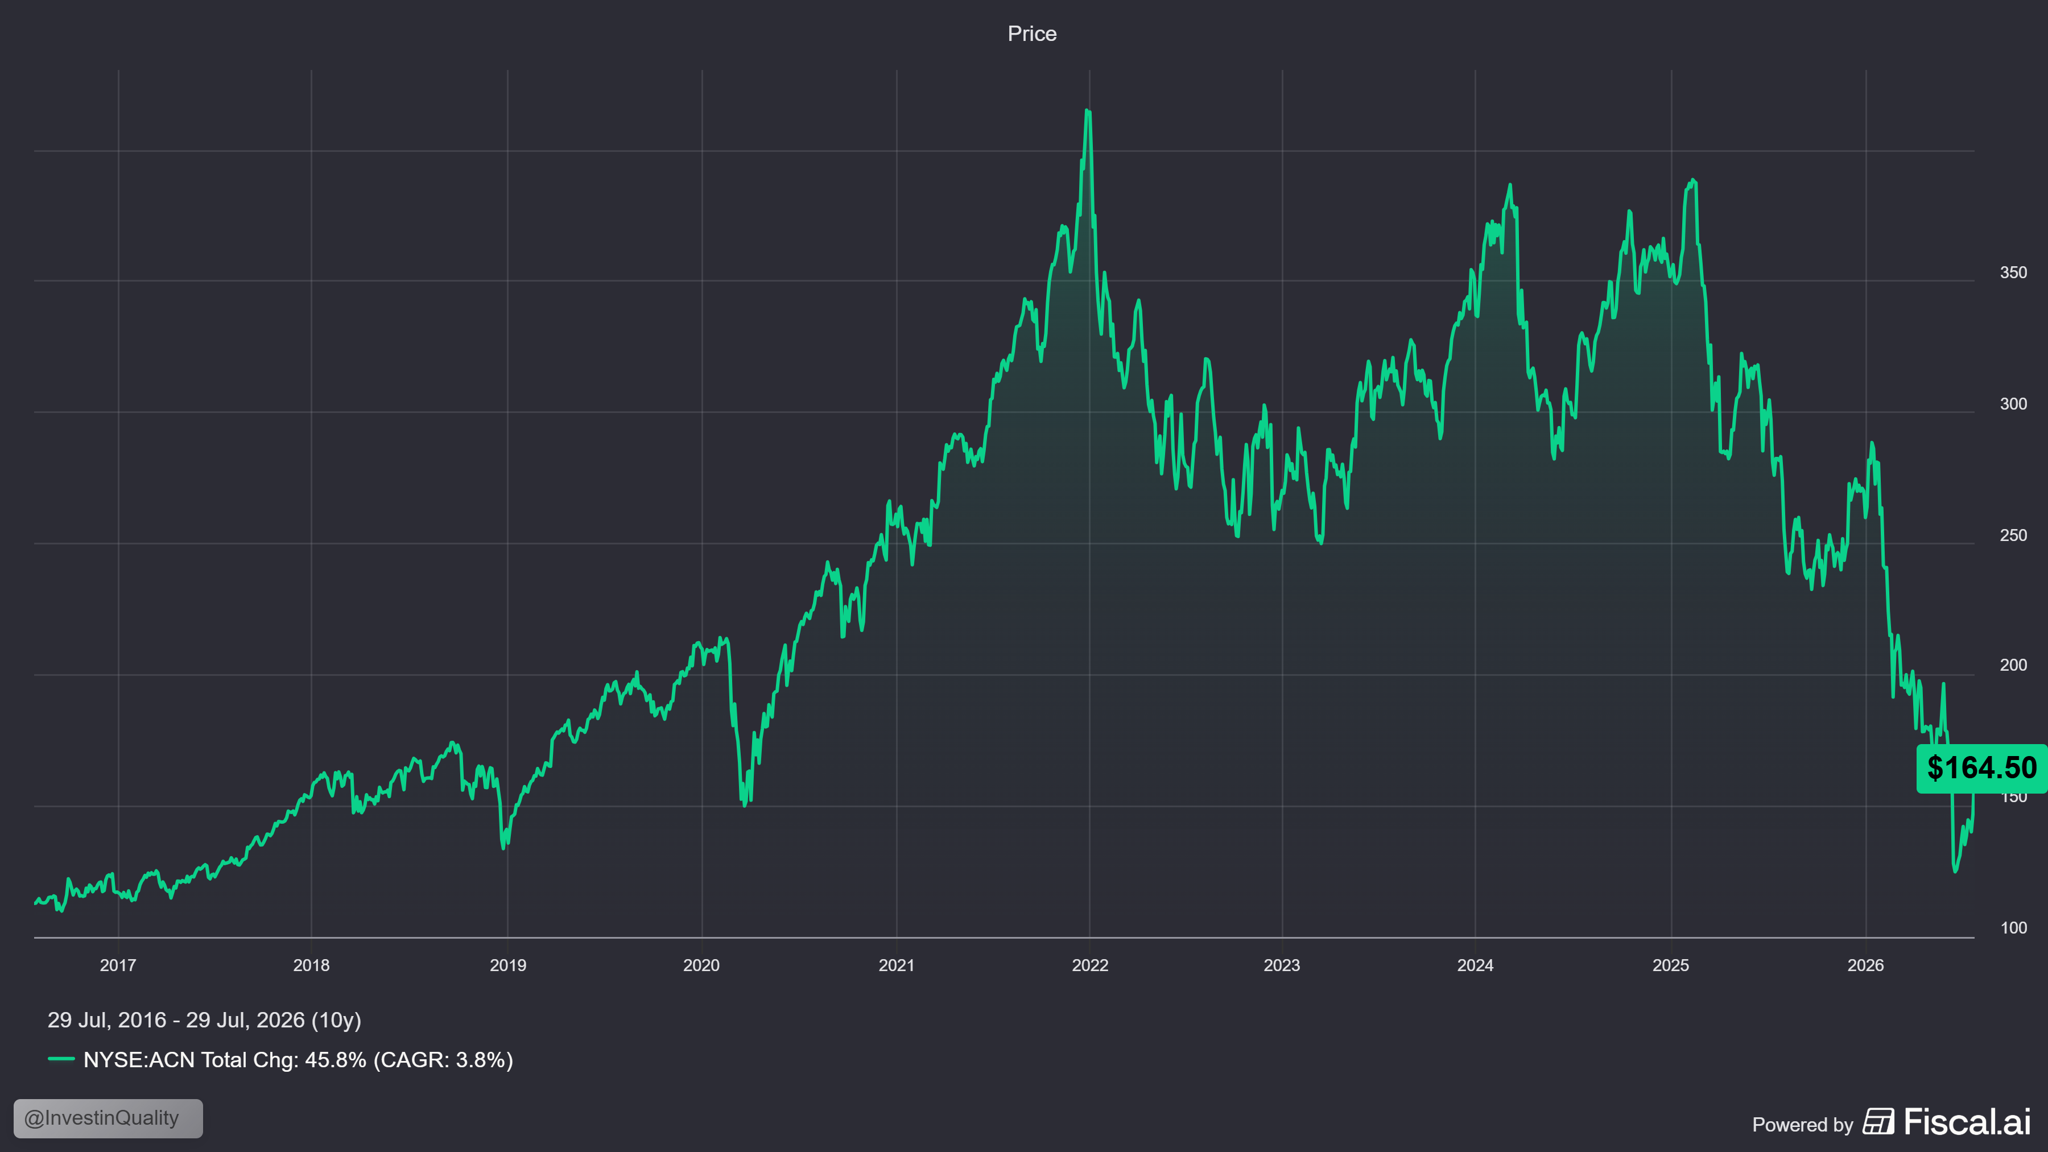Screen dimensions: 2048x1152
Task: Click the 350 price axis label
Action: click(x=2014, y=272)
